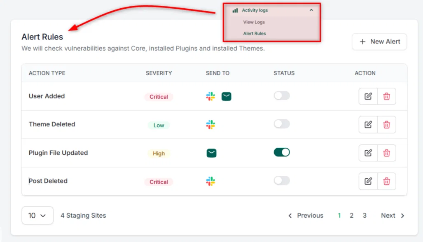This screenshot has height=242, width=423.
Task: Delete the Plugin File Updated rule
Action: 387,153
